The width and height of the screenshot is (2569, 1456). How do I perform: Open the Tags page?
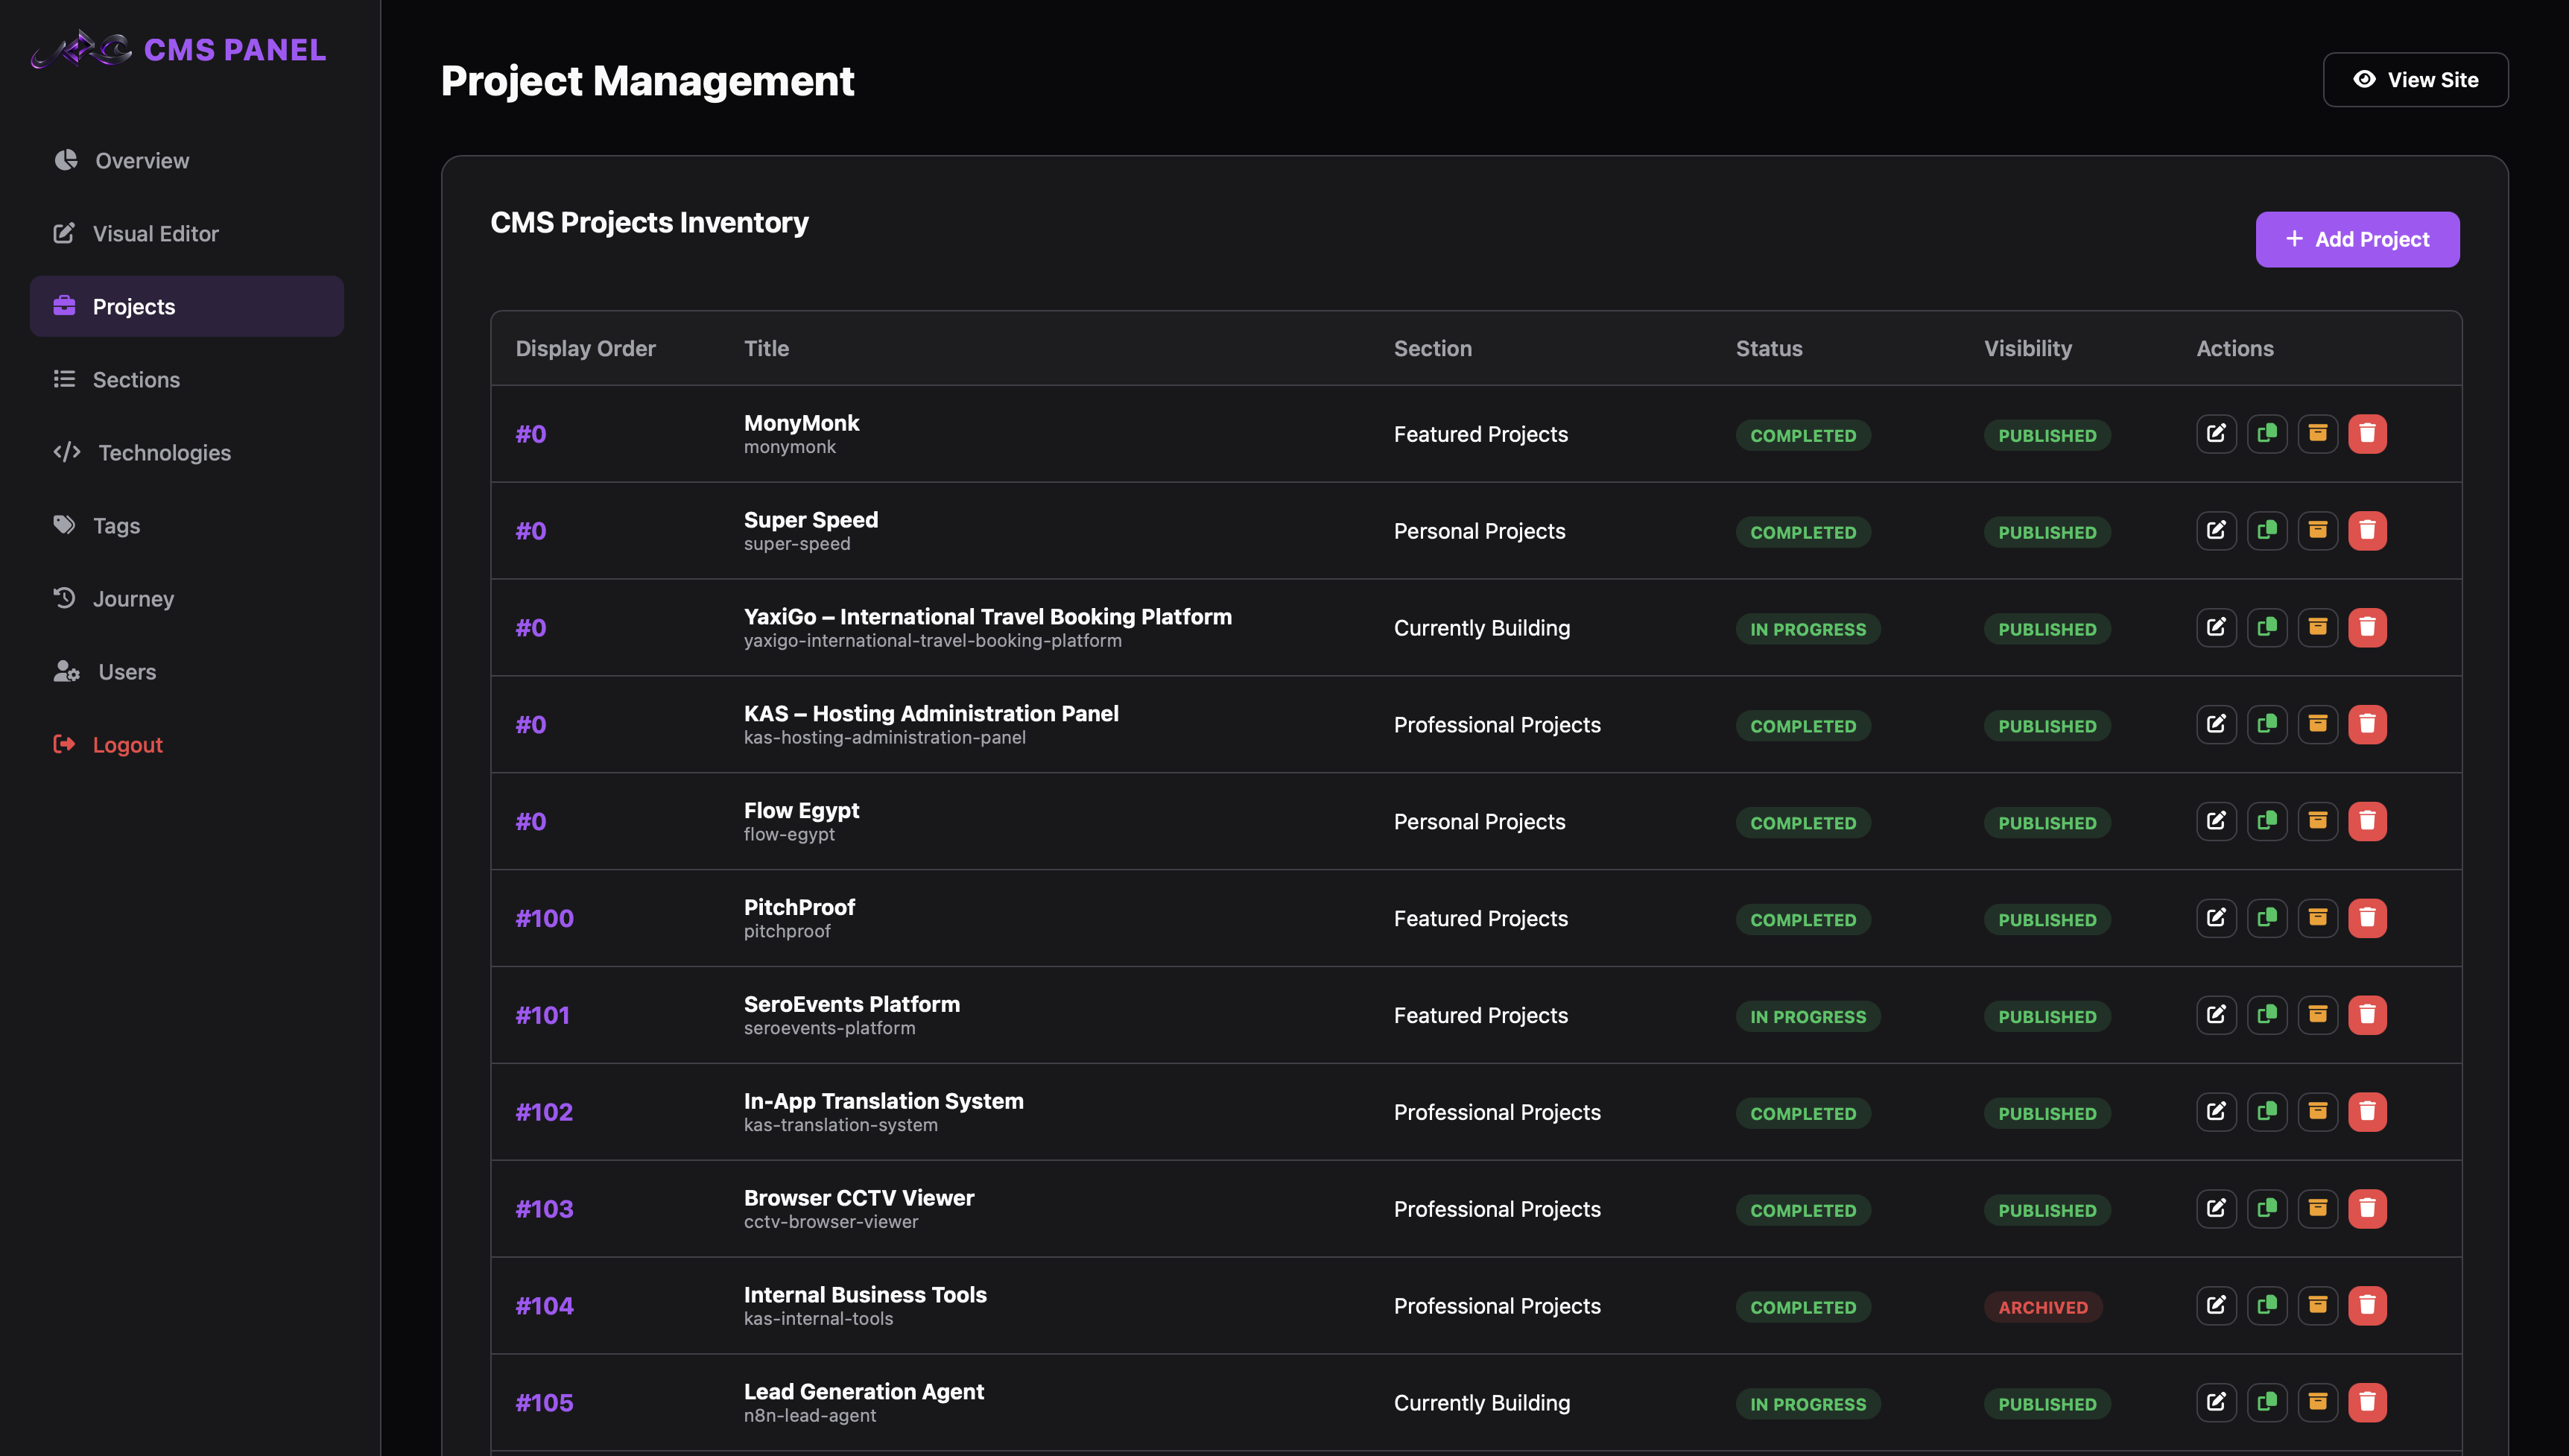(187, 525)
